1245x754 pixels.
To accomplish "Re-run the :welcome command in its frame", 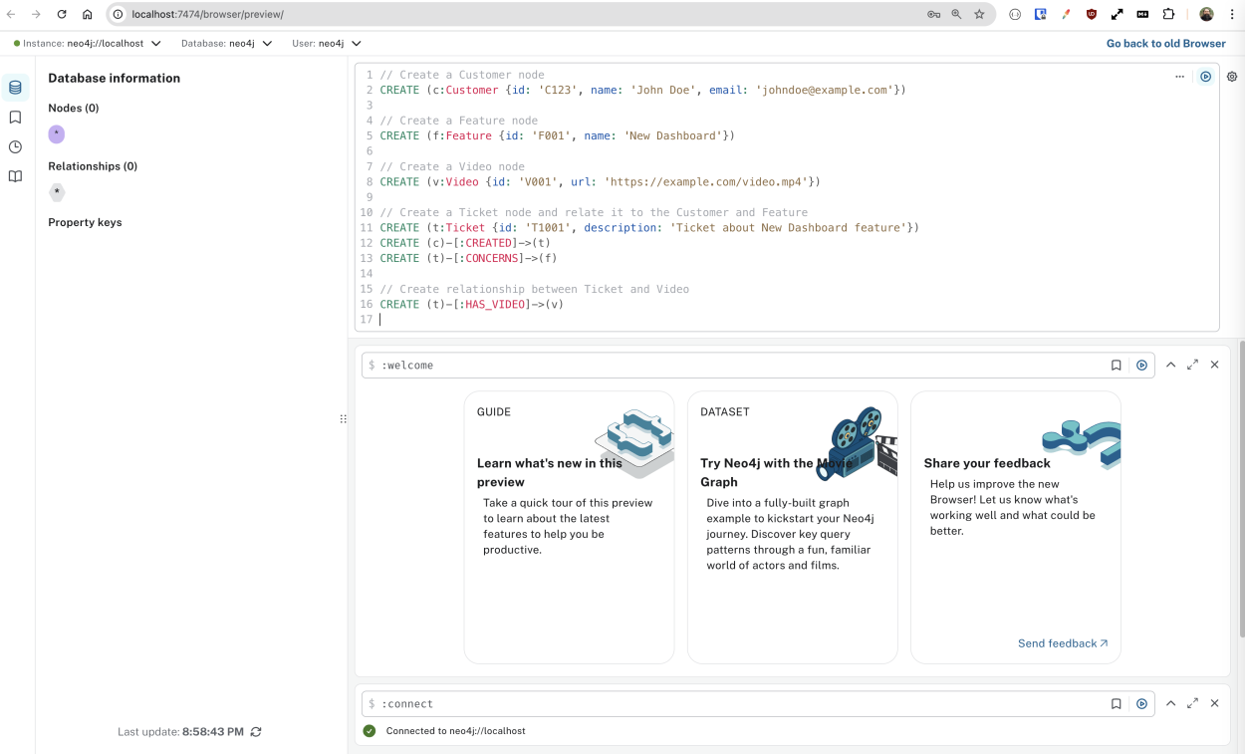I will (1141, 365).
